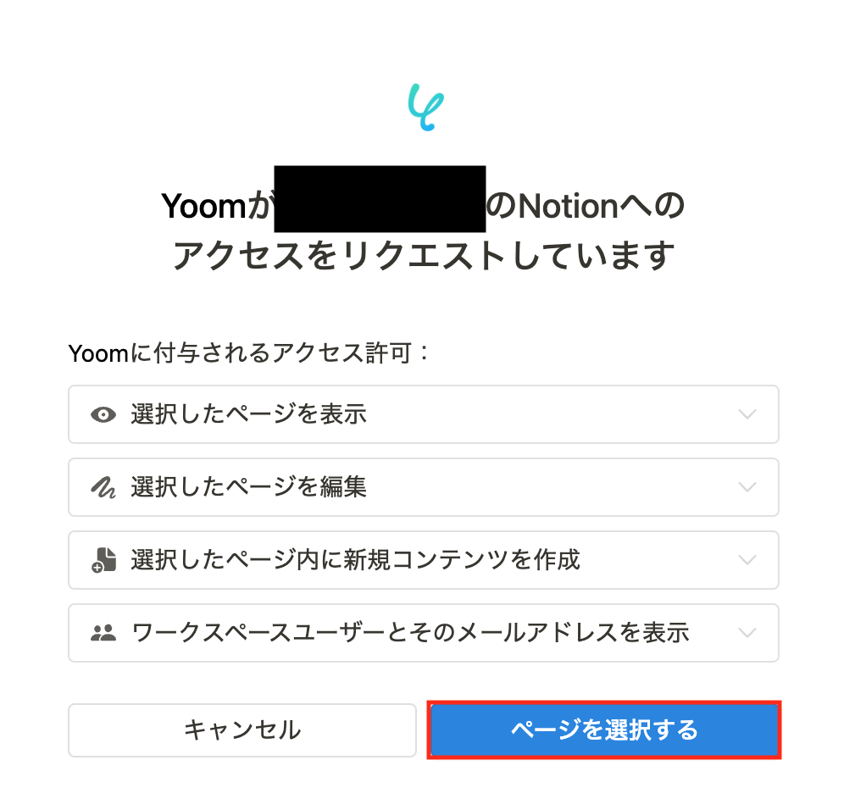Click the workspace users people icon

[102, 633]
